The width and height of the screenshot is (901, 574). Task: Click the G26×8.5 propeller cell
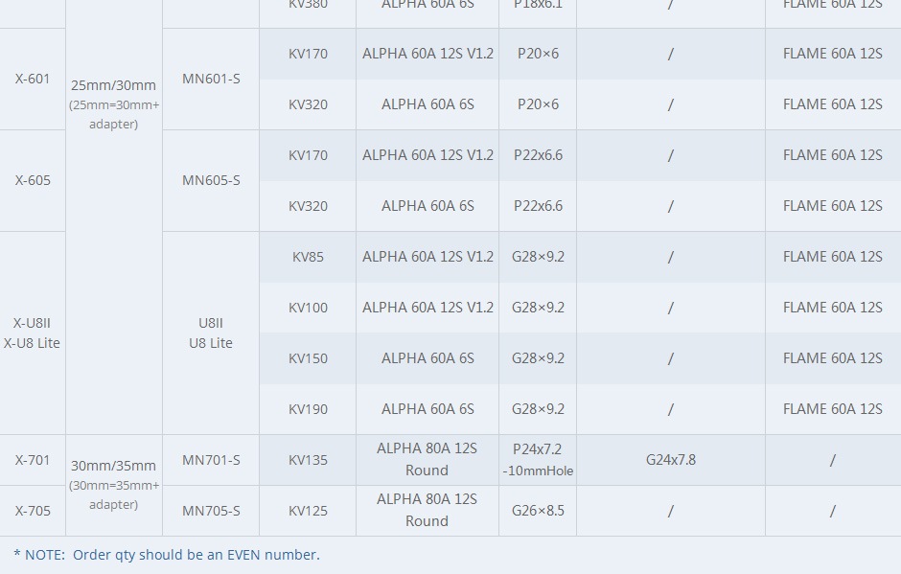[538, 511]
